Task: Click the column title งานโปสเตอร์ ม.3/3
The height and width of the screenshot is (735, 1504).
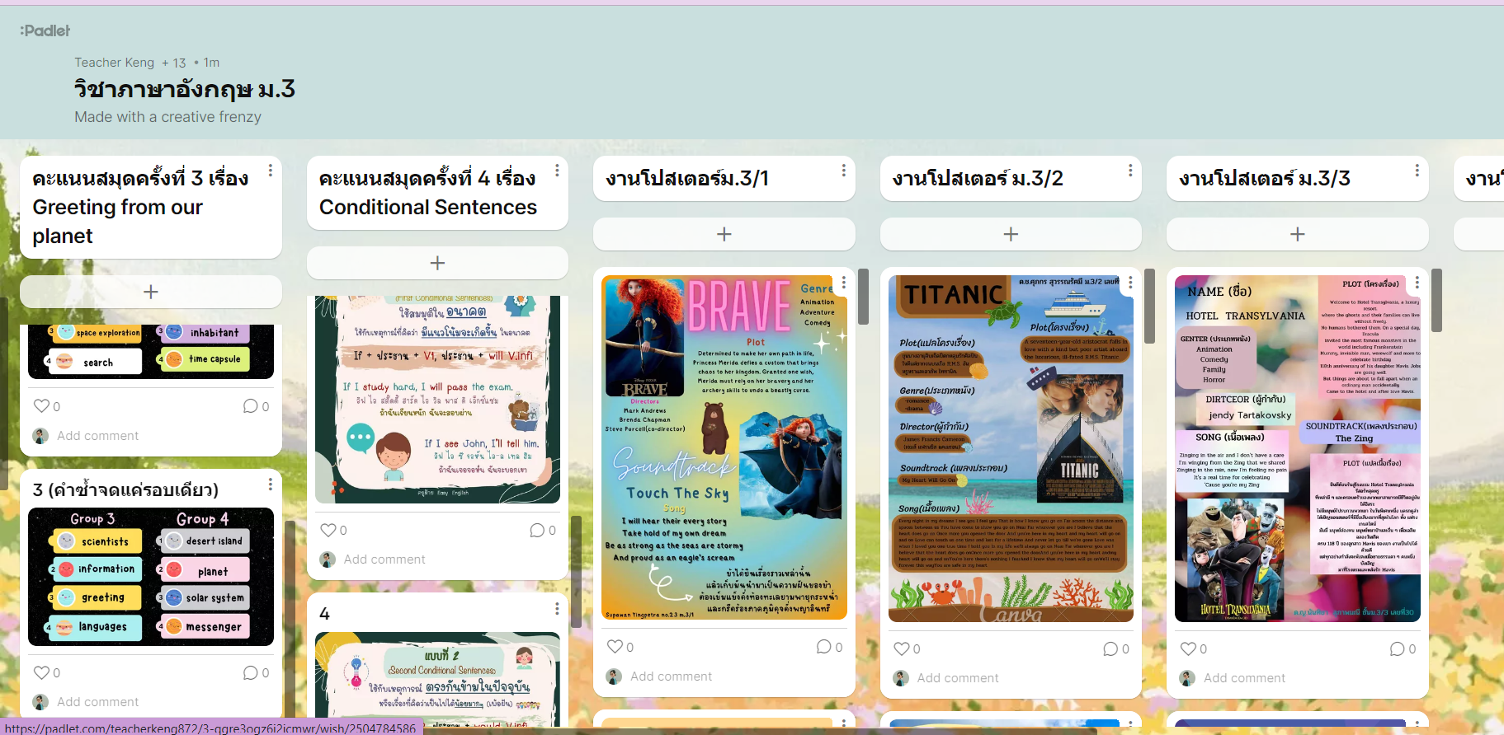Action: pos(1265,179)
